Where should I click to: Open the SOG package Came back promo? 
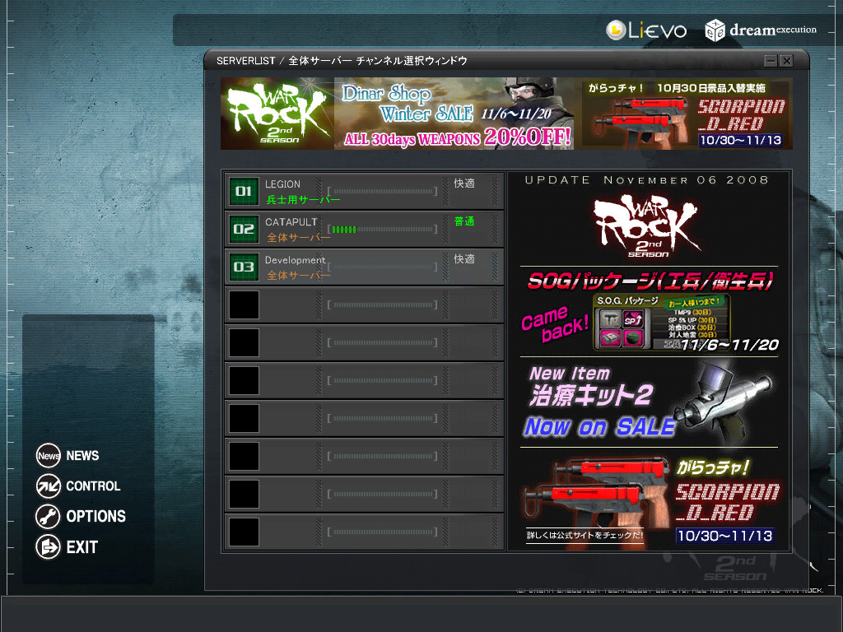click(649, 313)
